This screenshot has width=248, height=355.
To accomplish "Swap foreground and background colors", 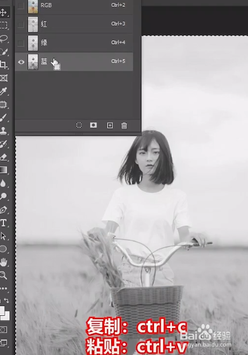I will click(x=6, y=301).
